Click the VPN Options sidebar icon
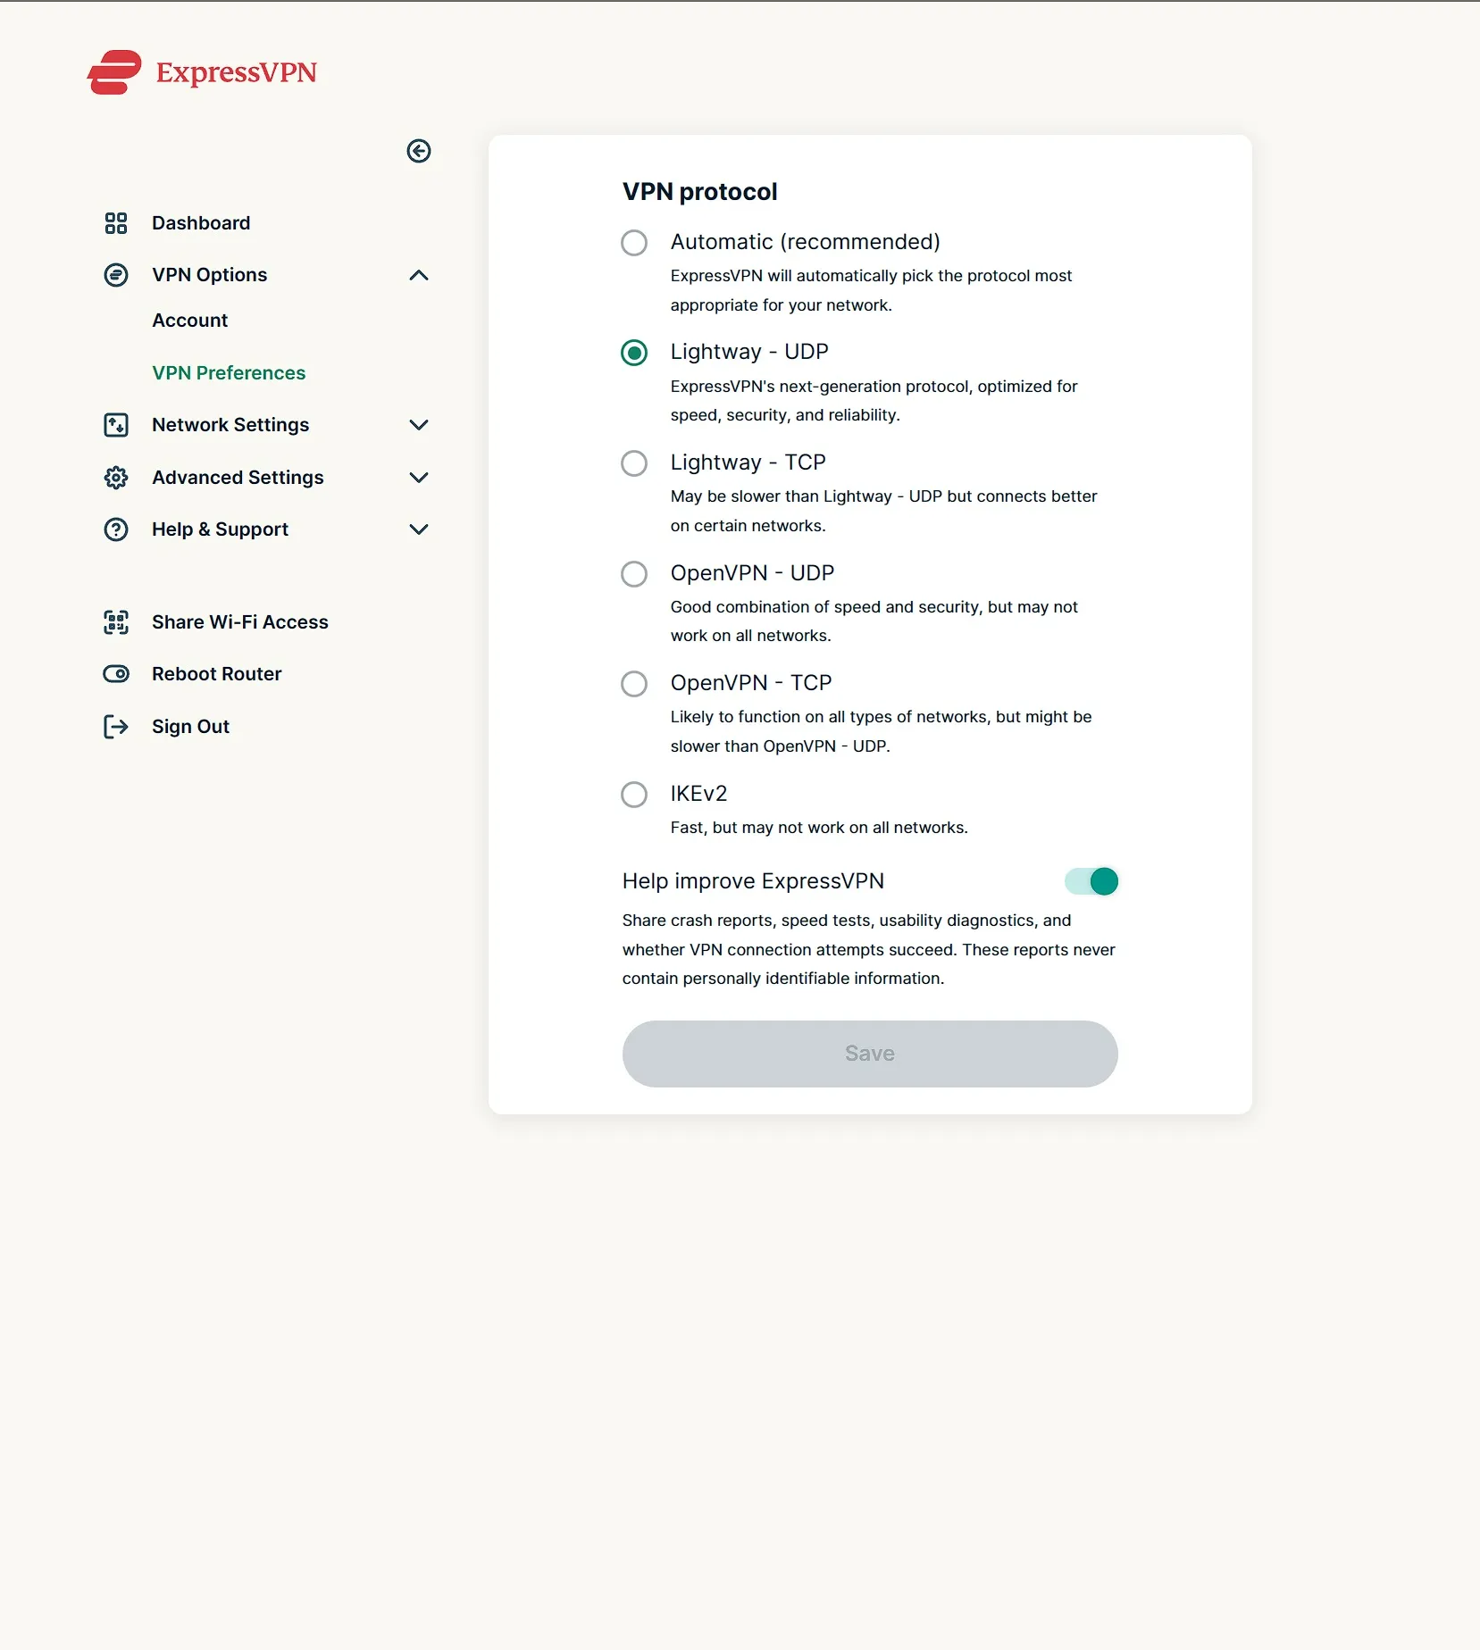Image resolution: width=1480 pixels, height=1650 pixels. pos(116,275)
